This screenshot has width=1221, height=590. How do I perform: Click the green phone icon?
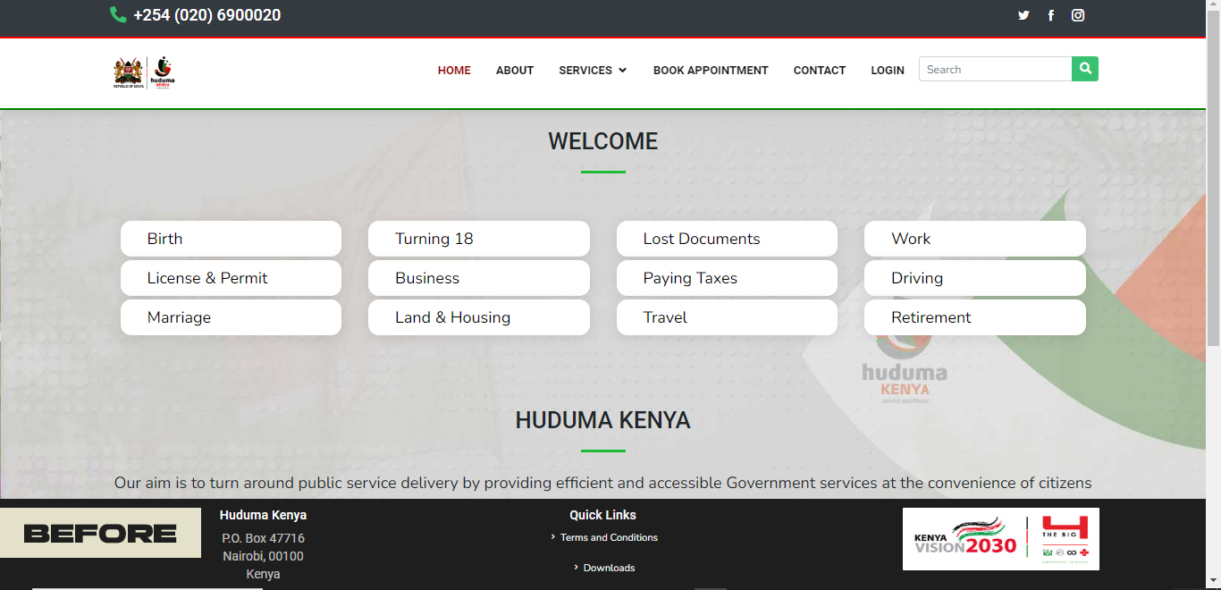click(118, 14)
